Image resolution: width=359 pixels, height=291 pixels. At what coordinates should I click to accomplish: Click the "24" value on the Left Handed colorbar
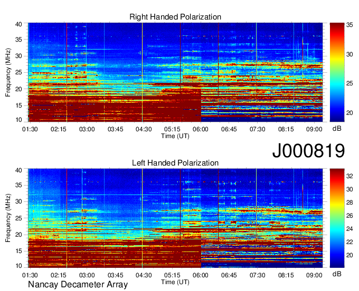349,229
